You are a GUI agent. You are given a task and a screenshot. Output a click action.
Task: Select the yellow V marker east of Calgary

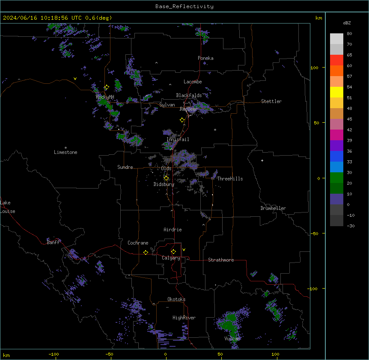click(x=184, y=250)
